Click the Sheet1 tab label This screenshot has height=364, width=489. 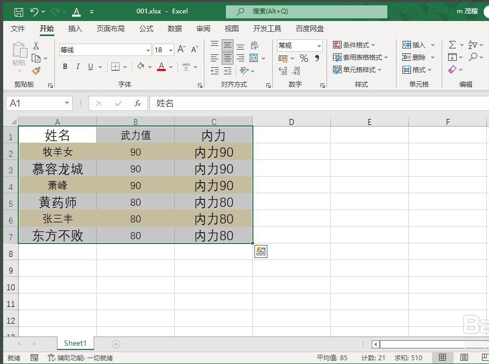tap(75, 343)
